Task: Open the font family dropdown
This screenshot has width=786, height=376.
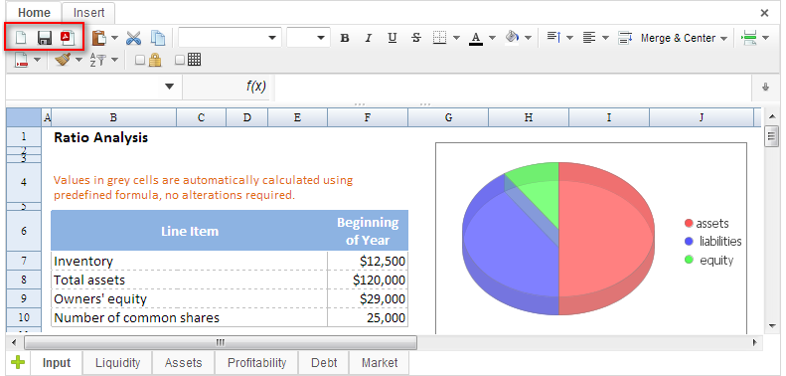Action: pos(272,38)
